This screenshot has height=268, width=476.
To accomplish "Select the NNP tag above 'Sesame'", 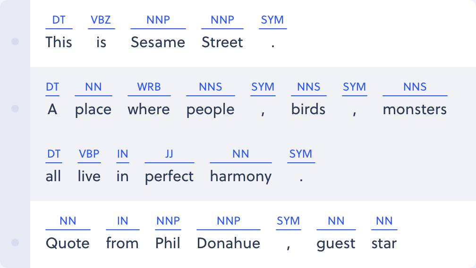I will pos(158,20).
